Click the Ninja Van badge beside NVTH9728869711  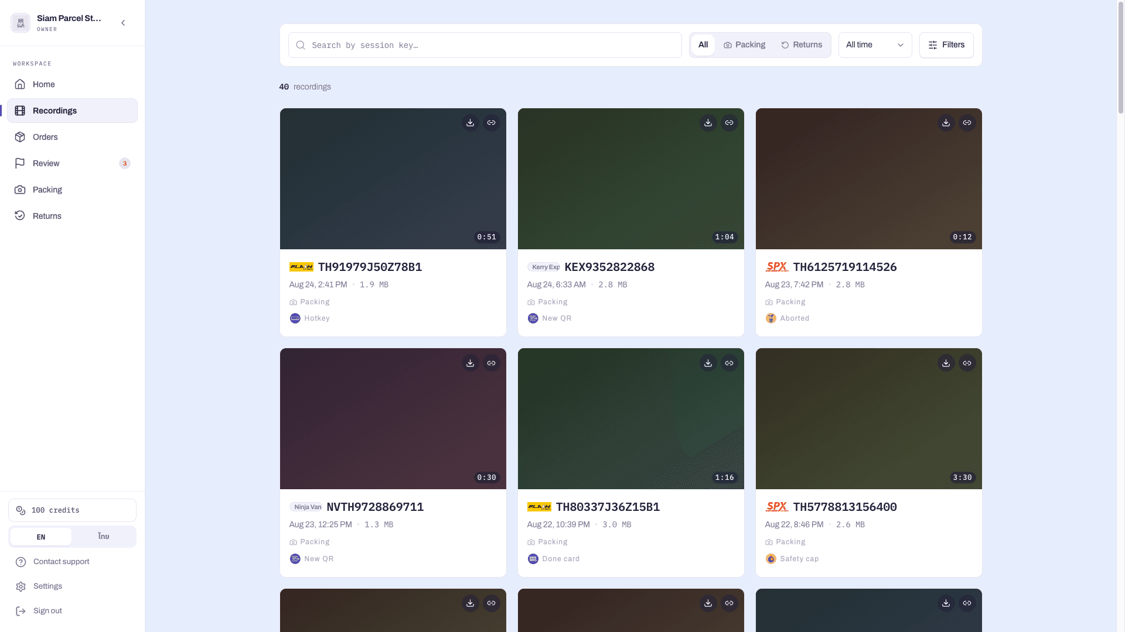(306, 507)
